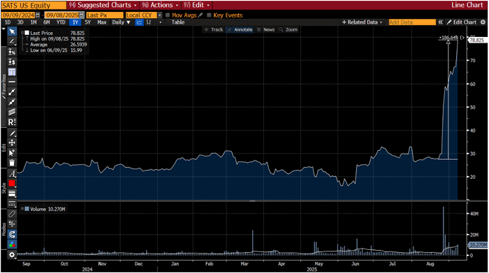The image size is (489, 273).
Task: Select the move annotation cross-arrows tool
Action: click(x=12, y=142)
